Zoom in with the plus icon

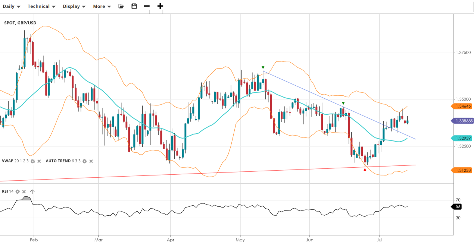(x=160, y=6)
